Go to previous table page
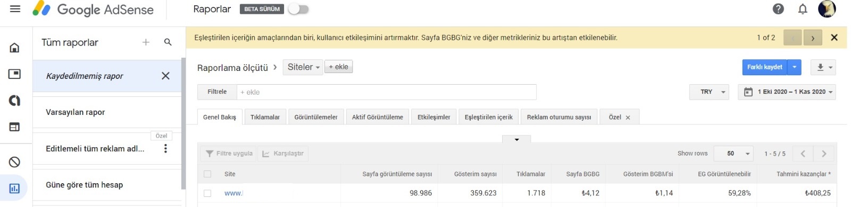The width and height of the screenshot is (851, 207). click(803, 154)
